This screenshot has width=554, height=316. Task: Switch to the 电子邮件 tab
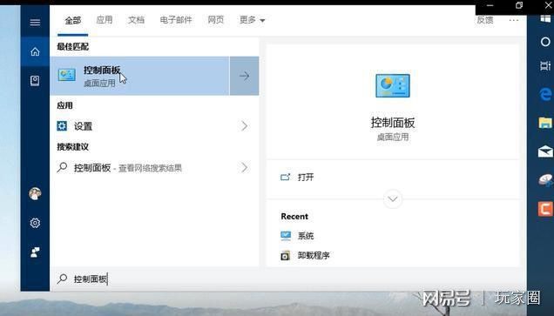pyautogui.click(x=176, y=20)
